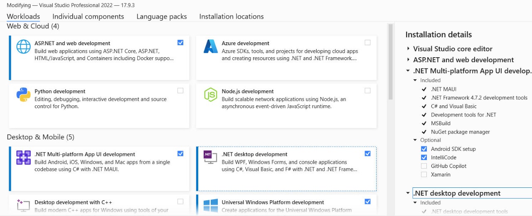Expand ASP.NET and web development details

(409, 60)
